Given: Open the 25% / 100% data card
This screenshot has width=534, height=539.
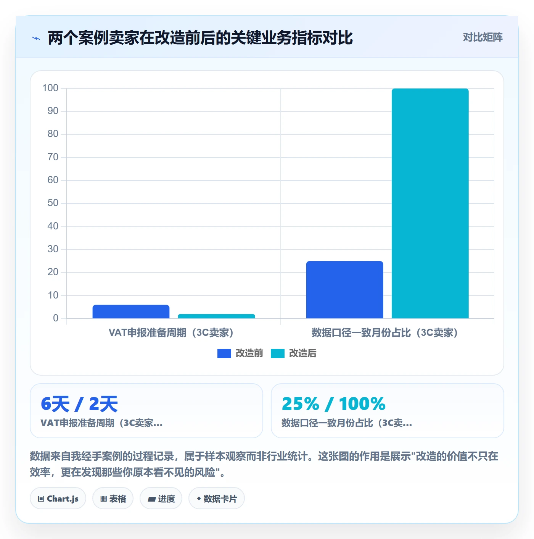Looking at the screenshot, I should pos(388,411).
